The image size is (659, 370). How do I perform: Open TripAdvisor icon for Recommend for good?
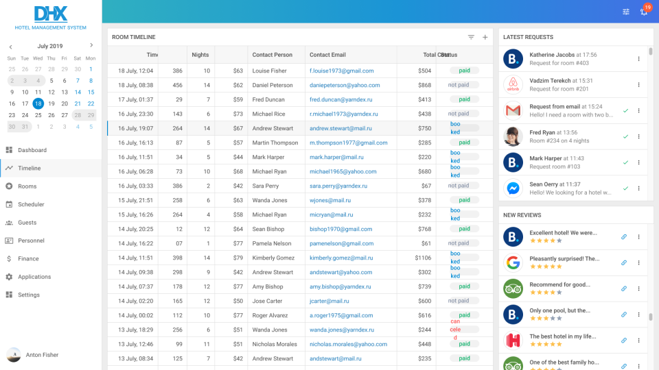513,288
